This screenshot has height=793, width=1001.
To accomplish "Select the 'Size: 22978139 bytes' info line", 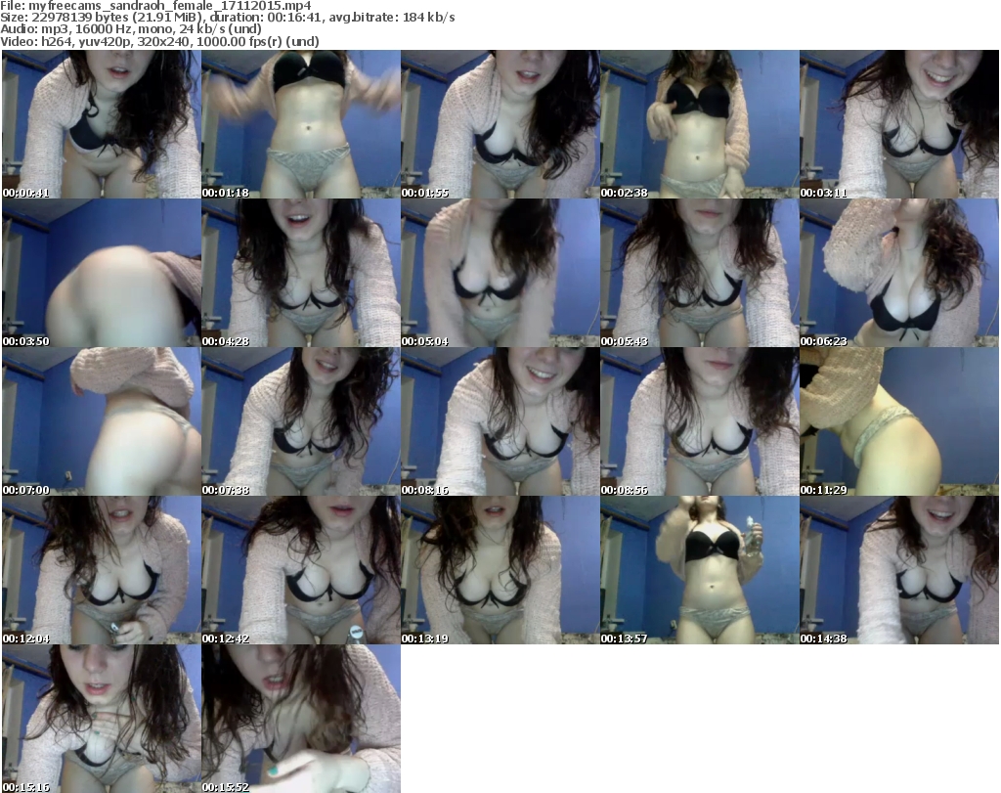I will 227,18.
